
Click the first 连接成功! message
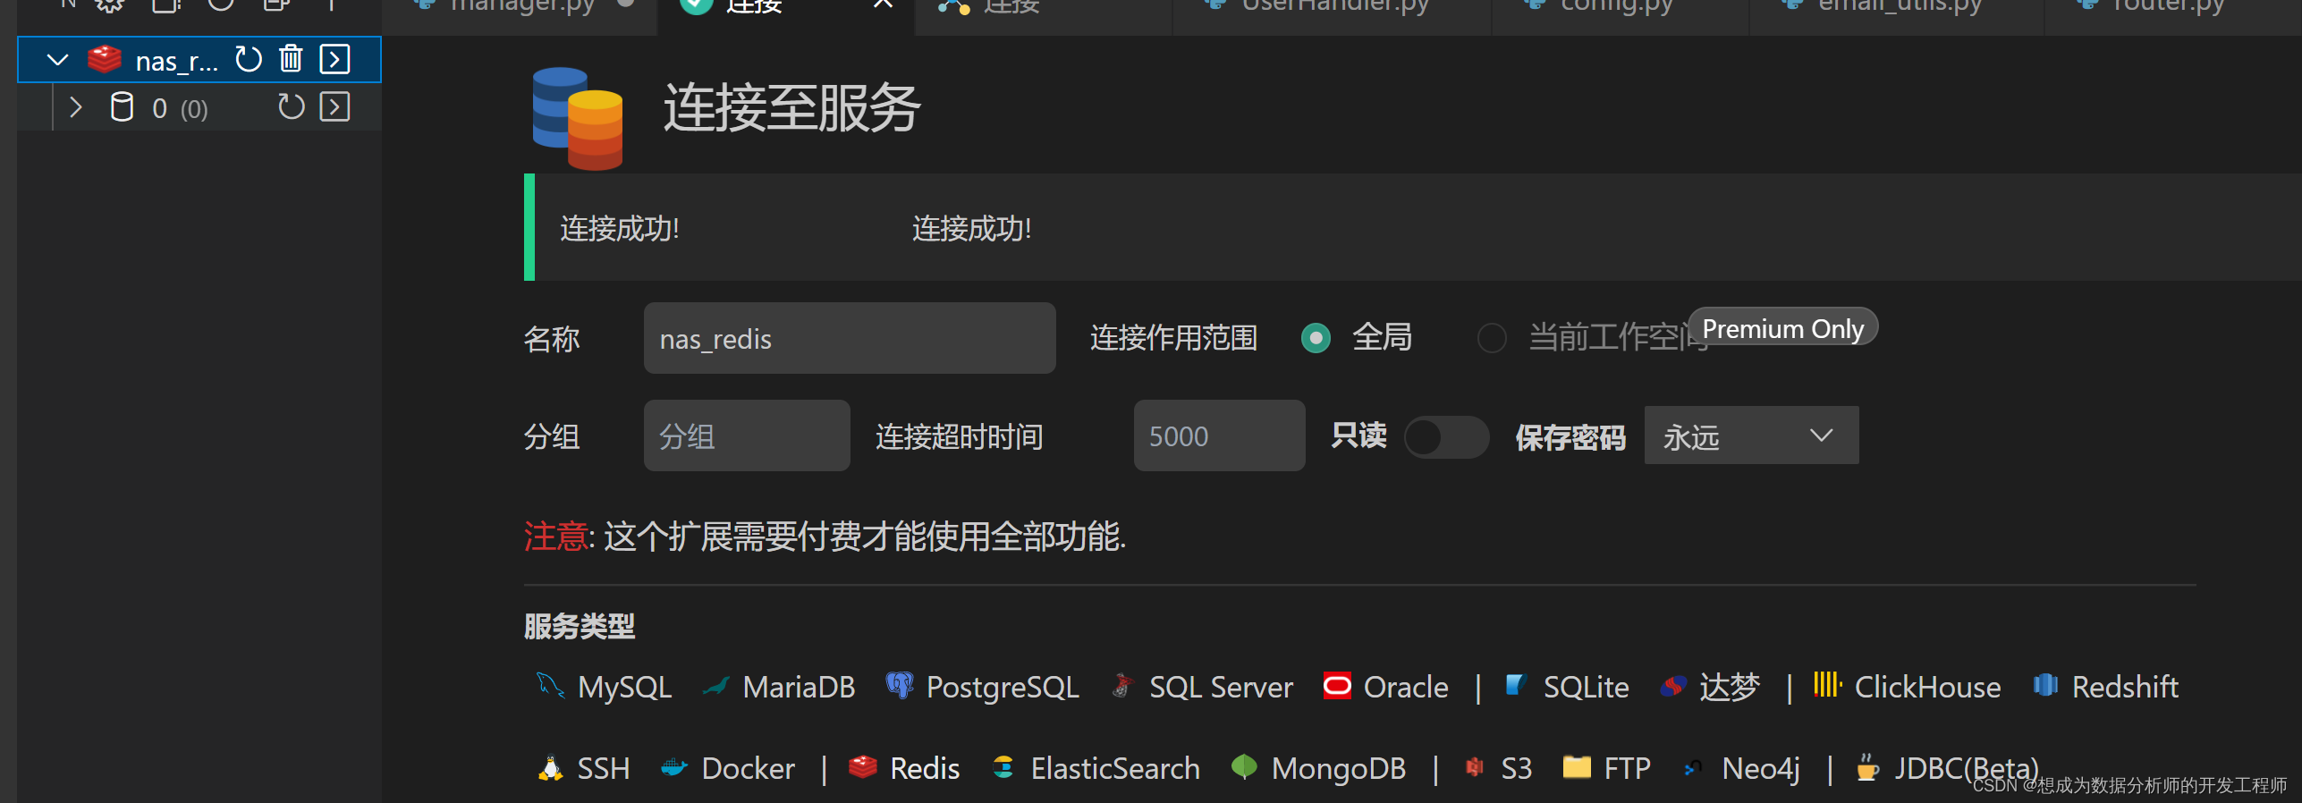620,229
